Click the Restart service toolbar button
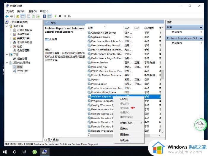Viewport: 208px width, 156px height. 69,16
